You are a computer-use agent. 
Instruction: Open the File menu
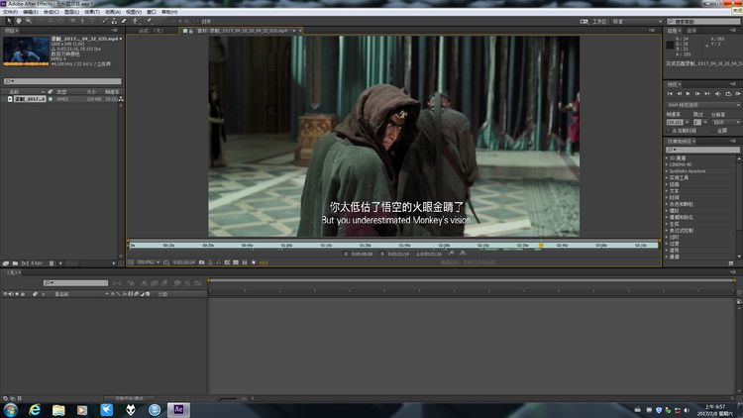click(x=11, y=12)
